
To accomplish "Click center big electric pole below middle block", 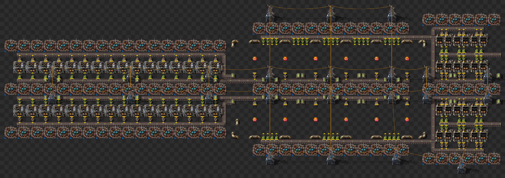I will (x=331, y=158).
